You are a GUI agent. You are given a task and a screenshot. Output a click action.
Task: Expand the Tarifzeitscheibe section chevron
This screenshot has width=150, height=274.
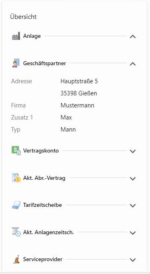pyautogui.click(x=133, y=206)
